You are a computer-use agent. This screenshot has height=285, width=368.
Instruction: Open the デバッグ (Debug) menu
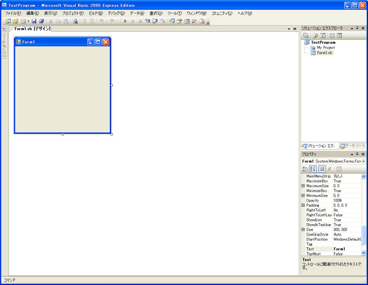click(116, 13)
